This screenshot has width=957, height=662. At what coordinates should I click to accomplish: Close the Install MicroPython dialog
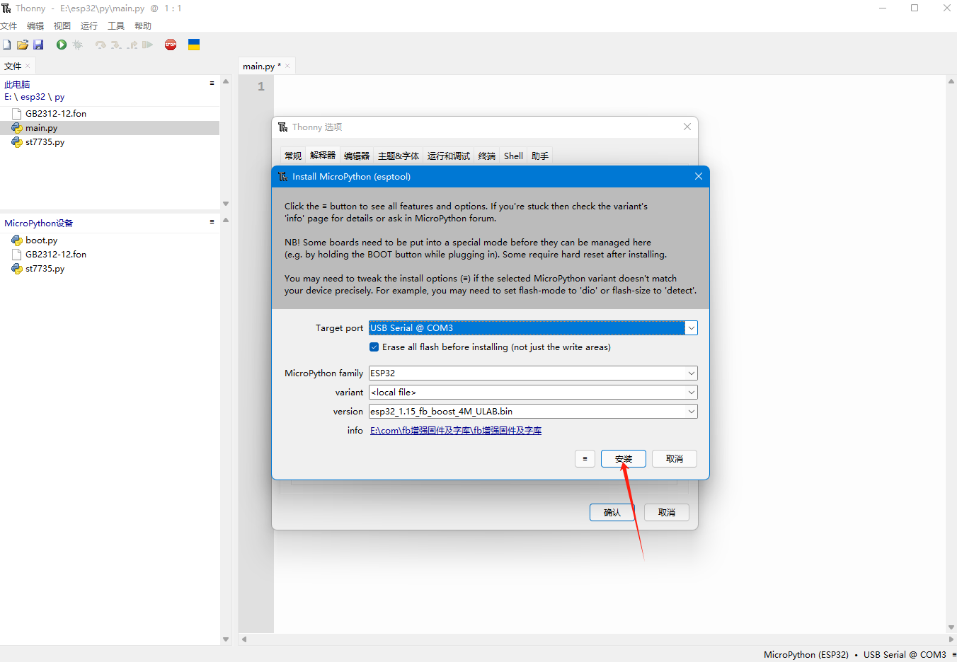pos(698,176)
